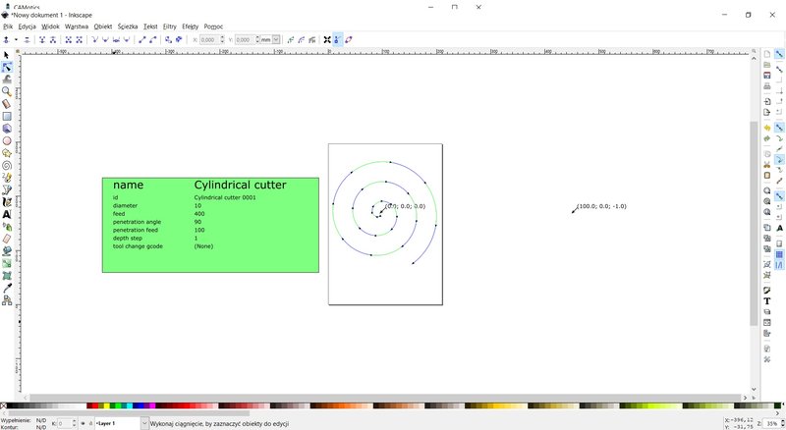Open the Edycja menu
This screenshot has height=430, width=786.
(x=28, y=27)
